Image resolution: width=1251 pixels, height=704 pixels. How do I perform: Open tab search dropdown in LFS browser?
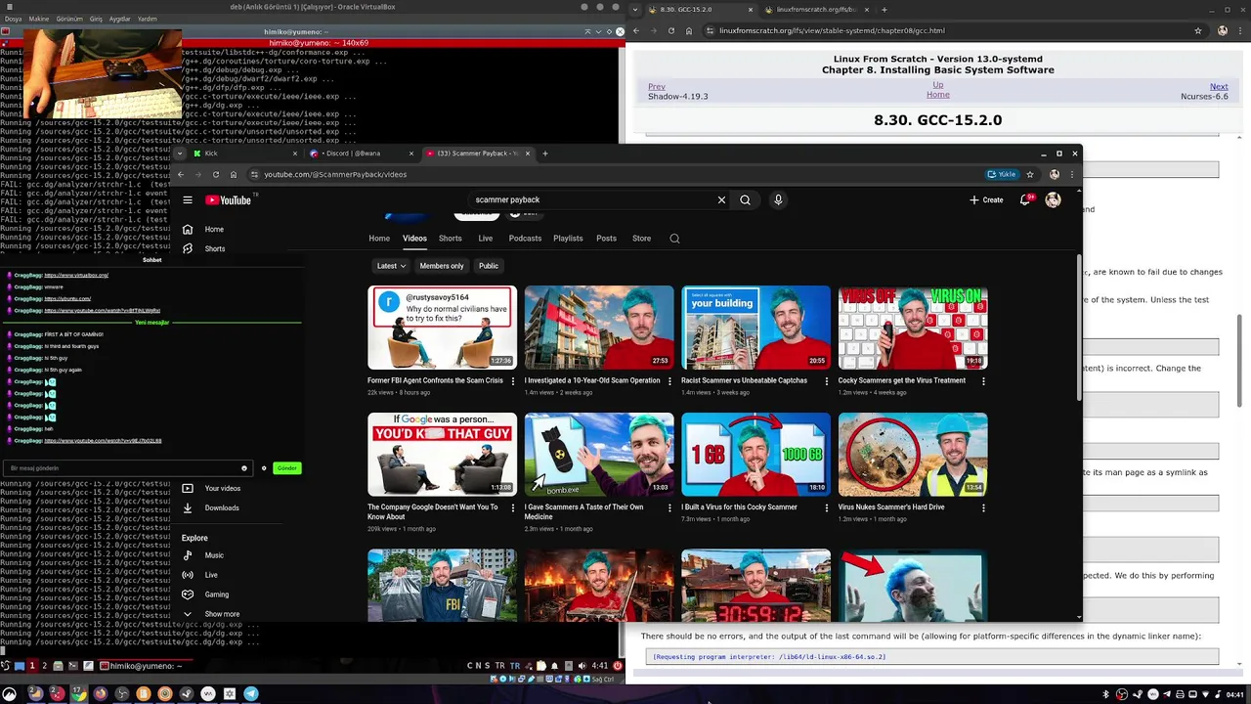pyautogui.click(x=636, y=10)
